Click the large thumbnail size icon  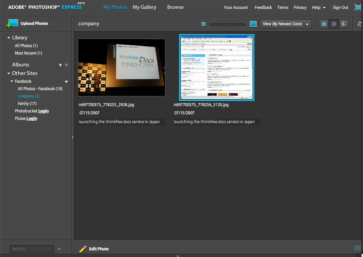pos(253,24)
